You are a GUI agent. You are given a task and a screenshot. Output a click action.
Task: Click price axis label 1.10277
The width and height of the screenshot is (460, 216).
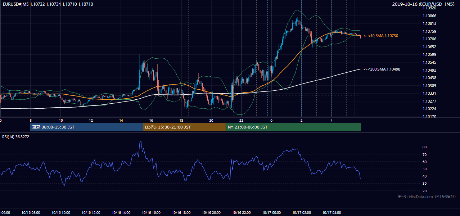tap(429, 101)
